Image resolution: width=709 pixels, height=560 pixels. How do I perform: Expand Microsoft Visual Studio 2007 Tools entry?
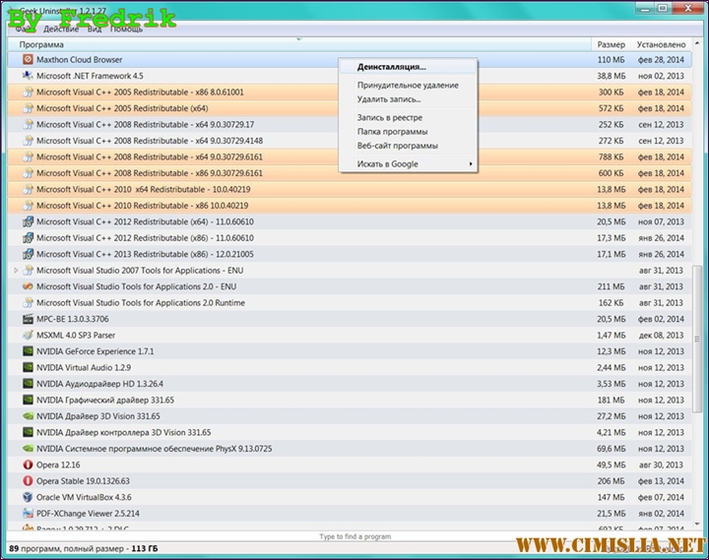pos(16,271)
